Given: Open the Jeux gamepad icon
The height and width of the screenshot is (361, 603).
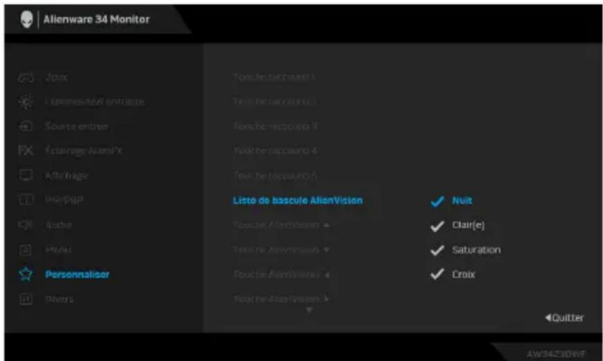Looking at the screenshot, I should 26,77.
